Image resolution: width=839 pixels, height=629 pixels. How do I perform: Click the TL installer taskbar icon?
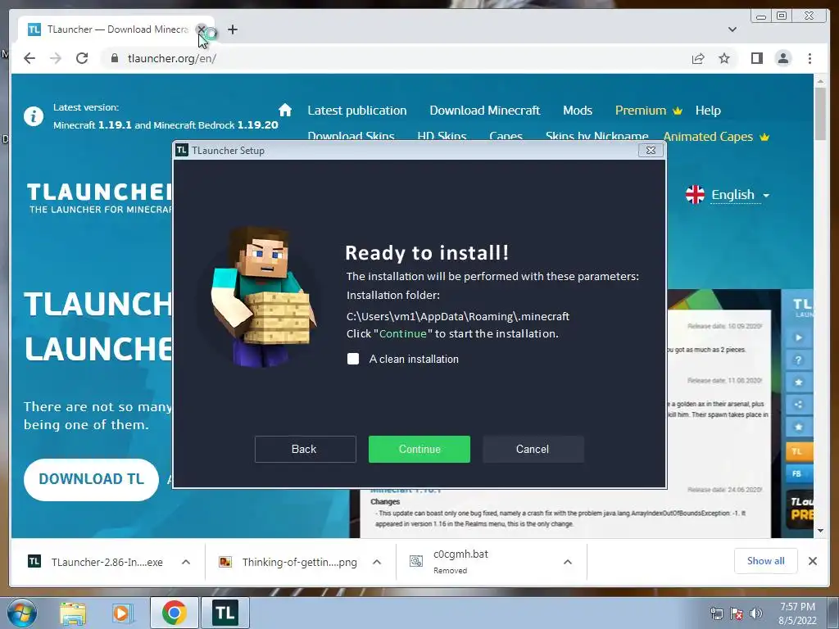click(224, 613)
